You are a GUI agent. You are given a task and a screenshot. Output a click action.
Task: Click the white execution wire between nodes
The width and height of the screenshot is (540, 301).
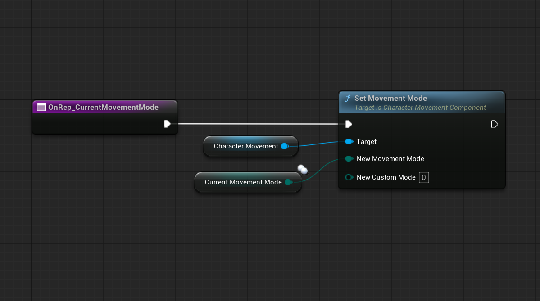click(x=257, y=124)
